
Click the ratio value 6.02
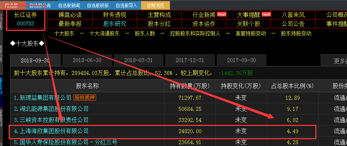click(292, 120)
